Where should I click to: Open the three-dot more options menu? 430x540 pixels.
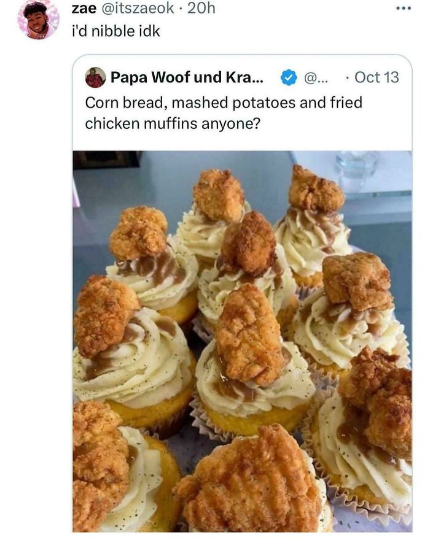coord(402,9)
